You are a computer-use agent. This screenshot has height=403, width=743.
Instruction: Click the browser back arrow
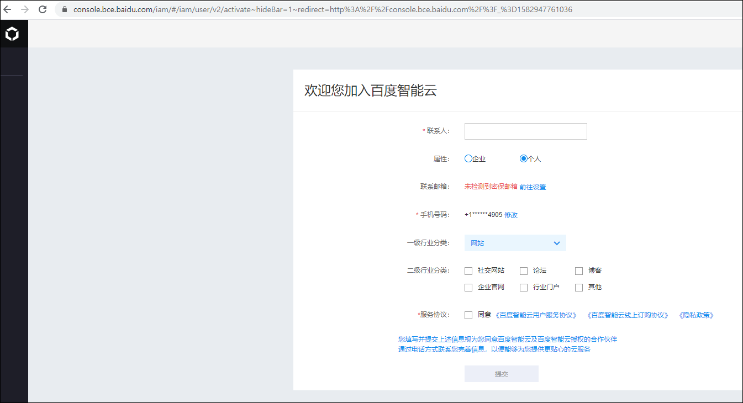[8, 9]
